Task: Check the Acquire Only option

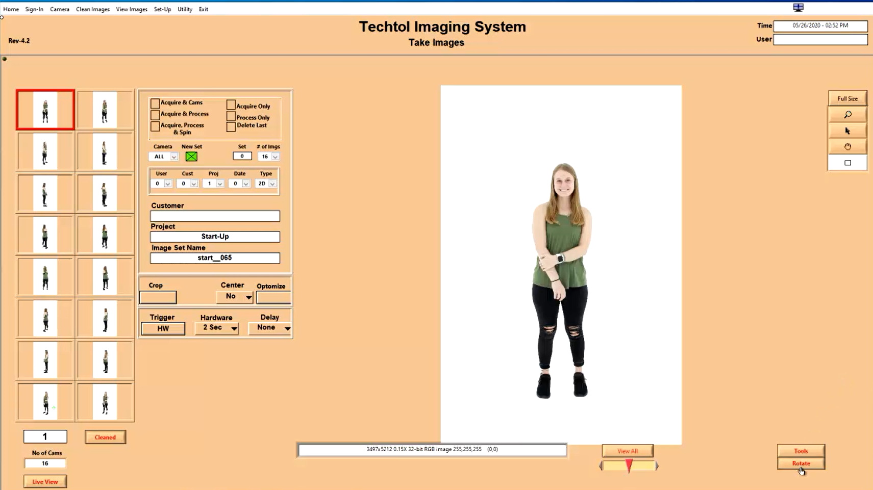Action: 231,105
